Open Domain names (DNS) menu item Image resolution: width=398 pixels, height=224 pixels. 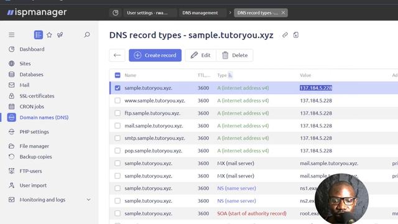tap(44, 118)
